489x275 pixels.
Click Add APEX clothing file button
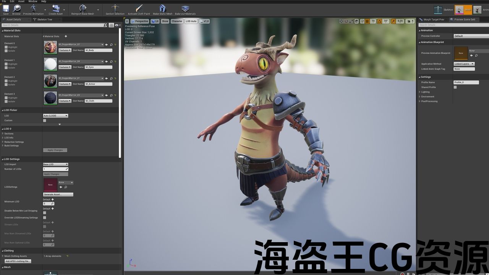click(18, 261)
